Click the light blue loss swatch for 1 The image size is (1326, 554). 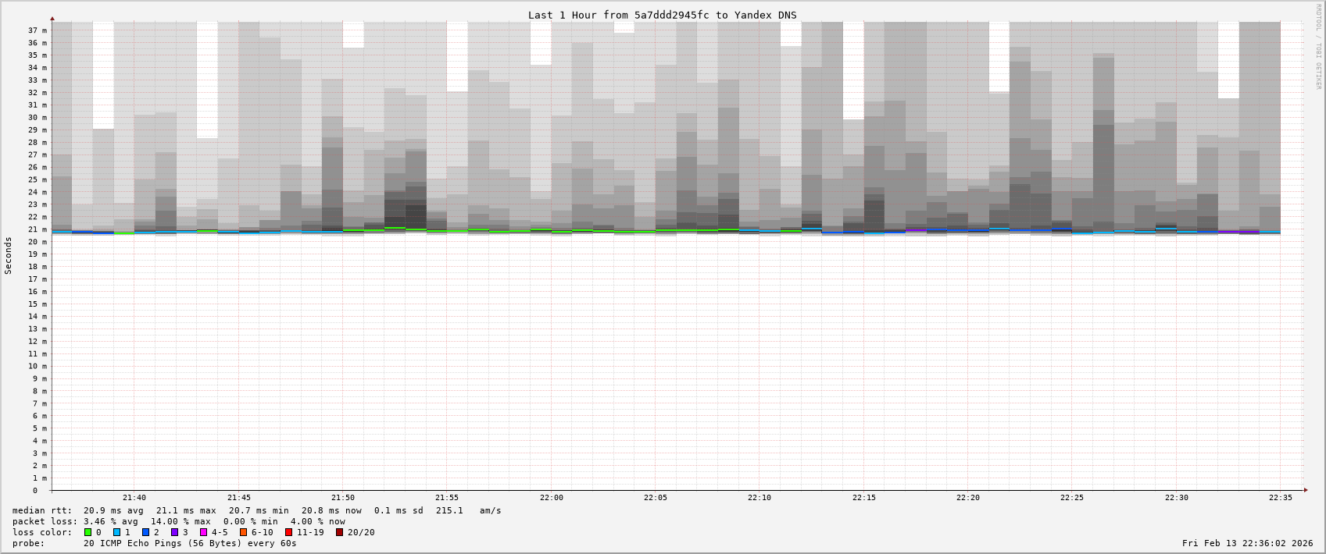click(x=117, y=532)
